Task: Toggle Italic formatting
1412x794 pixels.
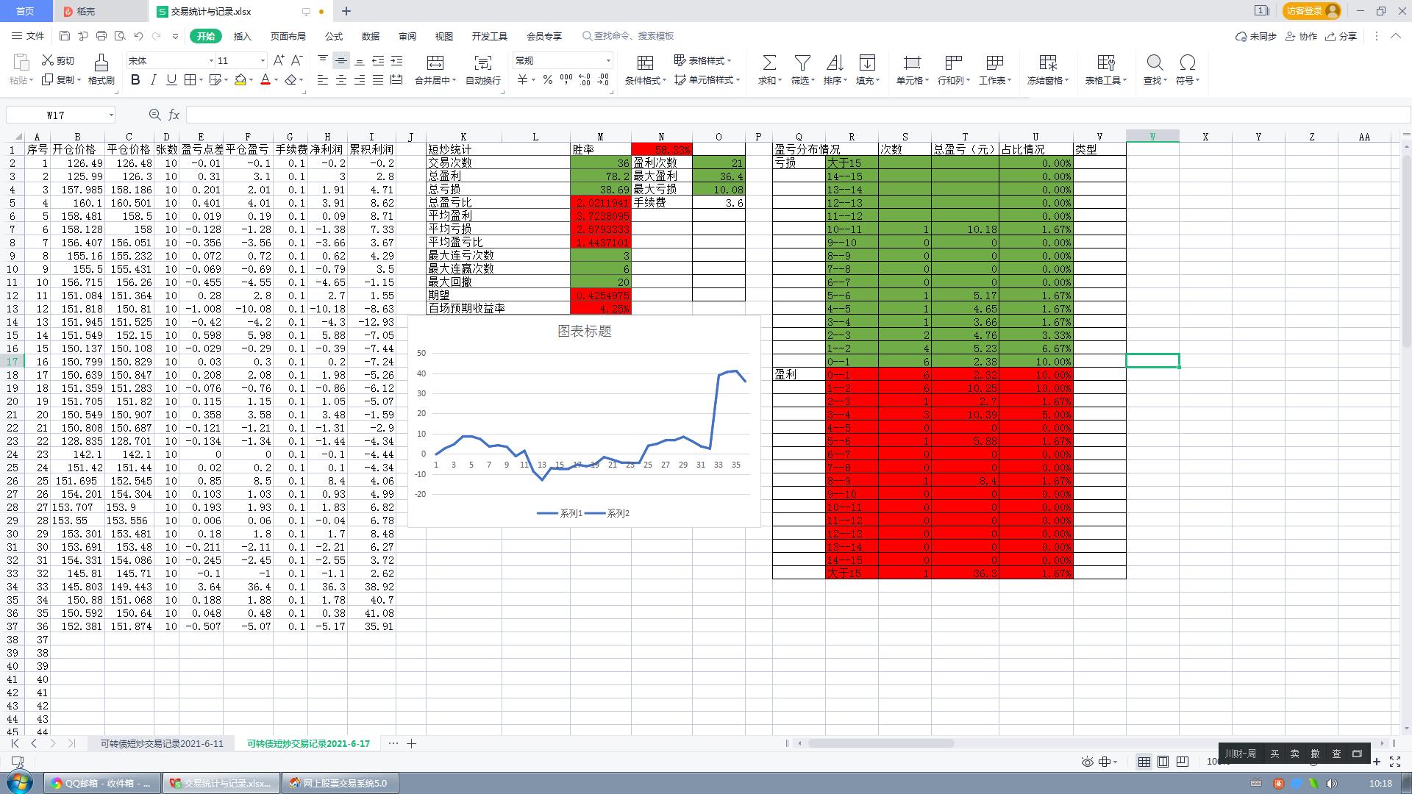Action: 153,80
